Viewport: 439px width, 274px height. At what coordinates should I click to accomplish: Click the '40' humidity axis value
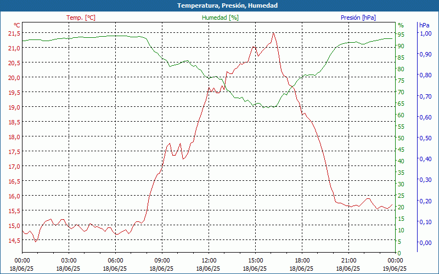(x=401, y=161)
